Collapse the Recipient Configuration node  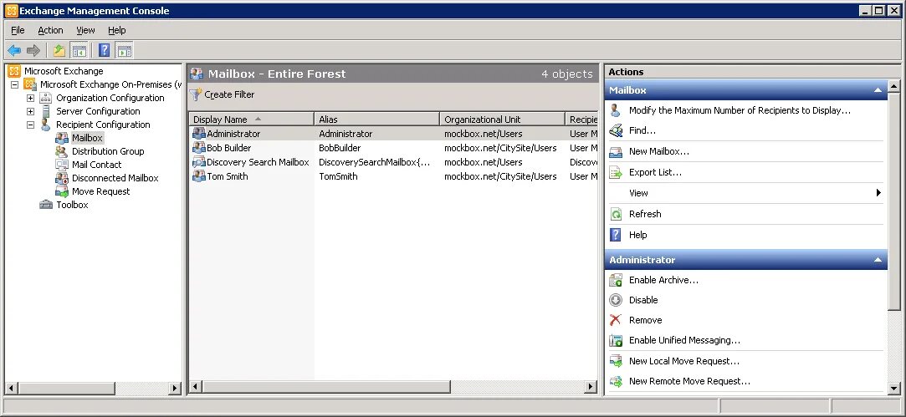point(31,125)
